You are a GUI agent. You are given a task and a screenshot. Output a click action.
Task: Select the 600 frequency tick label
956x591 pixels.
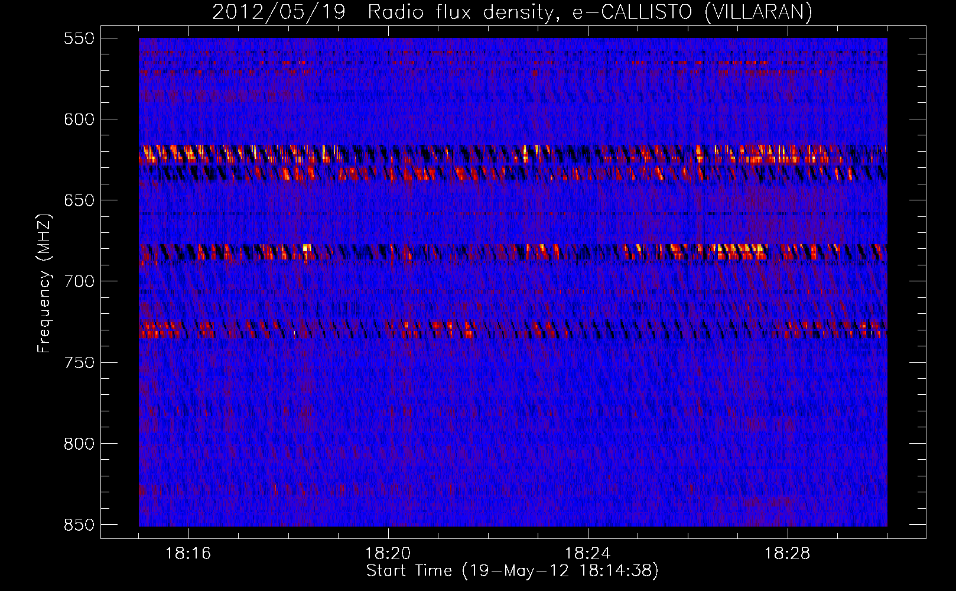pos(79,119)
